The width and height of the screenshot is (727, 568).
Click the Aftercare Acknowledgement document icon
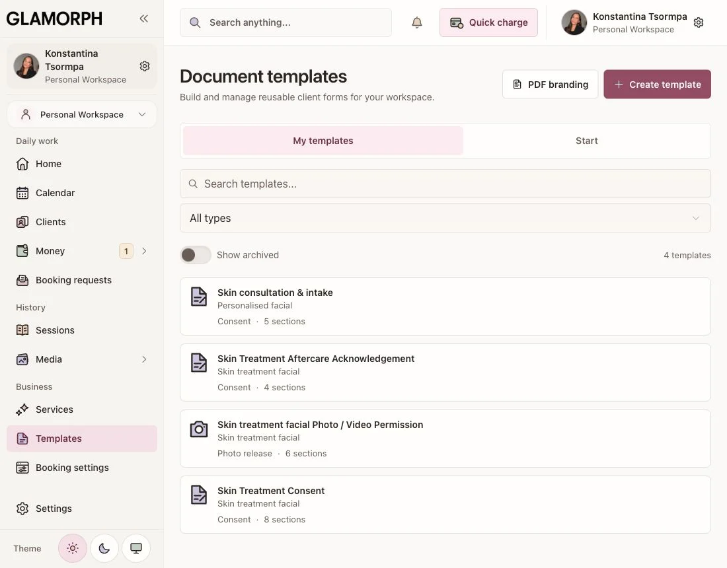(x=199, y=363)
